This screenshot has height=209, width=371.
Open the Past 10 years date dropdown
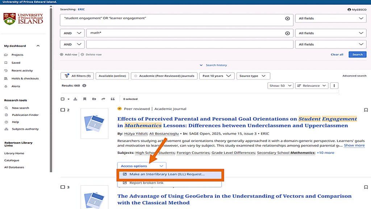(x=217, y=76)
